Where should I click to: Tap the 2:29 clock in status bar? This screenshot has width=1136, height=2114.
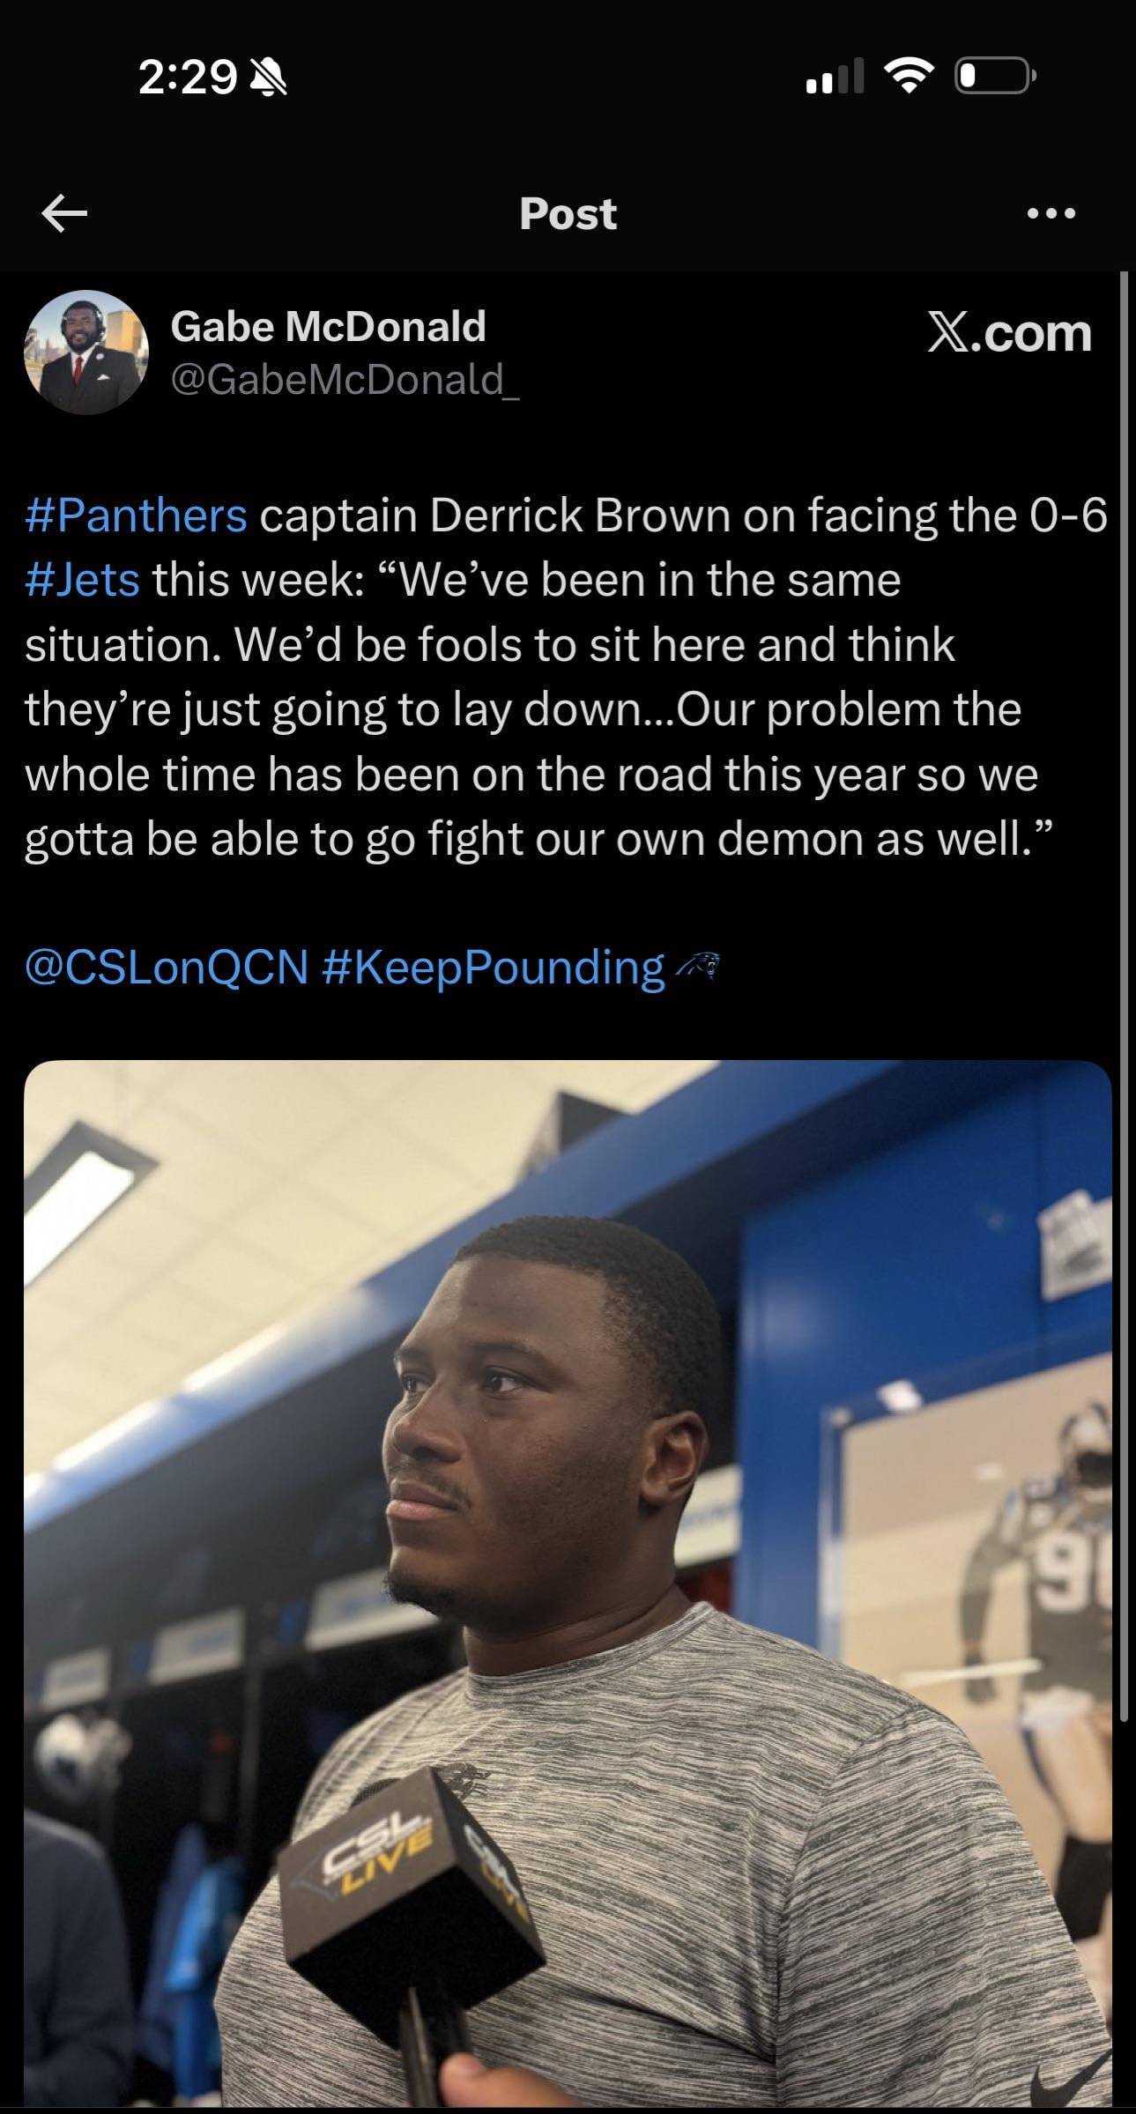(x=188, y=78)
